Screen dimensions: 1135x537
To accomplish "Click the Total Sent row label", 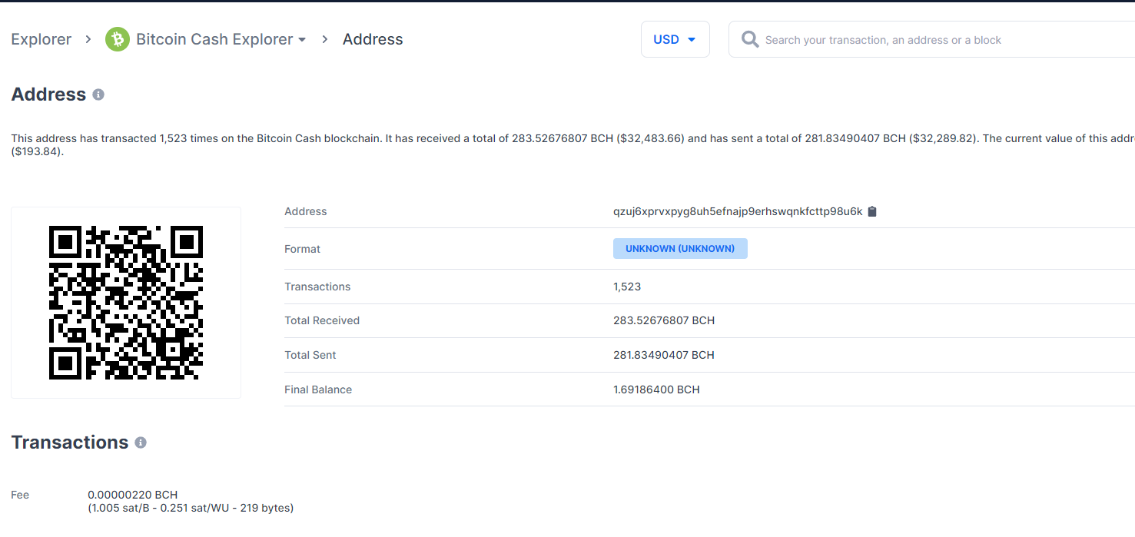I will coord(310,355).
